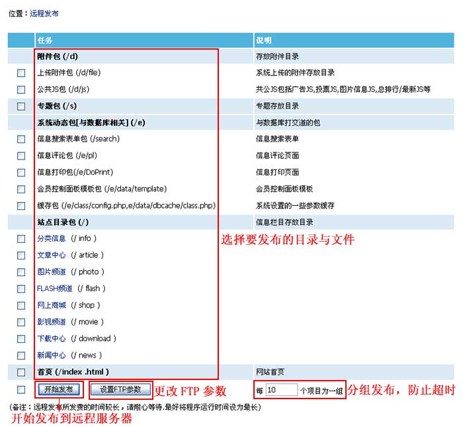Viewport: 463px width, 427px height.
Task: Check the 上传附件包 (/d/file) checkbox
Action: 21,73
